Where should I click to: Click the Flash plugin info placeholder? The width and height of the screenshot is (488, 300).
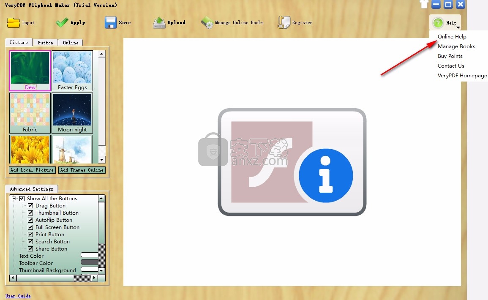[x=292, y=162]
